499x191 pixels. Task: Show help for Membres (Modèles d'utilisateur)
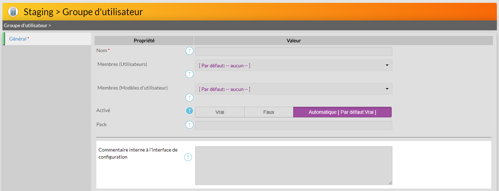190,98
